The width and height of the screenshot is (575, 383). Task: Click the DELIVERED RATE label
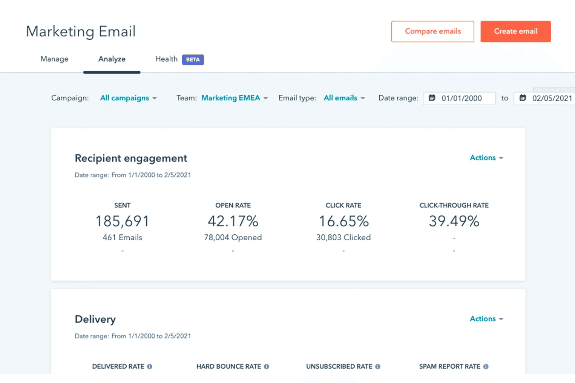118,366
